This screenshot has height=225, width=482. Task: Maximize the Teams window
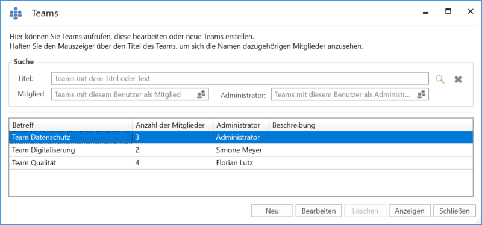[x=448, y=11]
